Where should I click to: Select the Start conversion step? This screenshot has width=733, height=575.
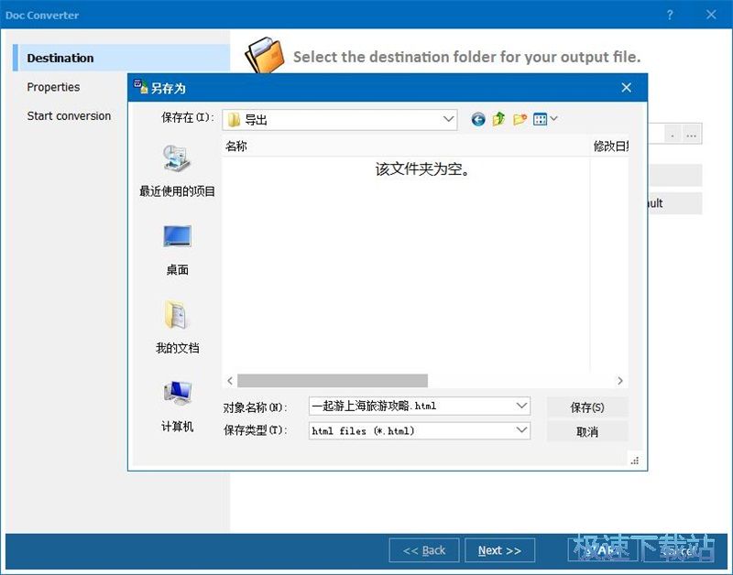click(x=69, y=116)
